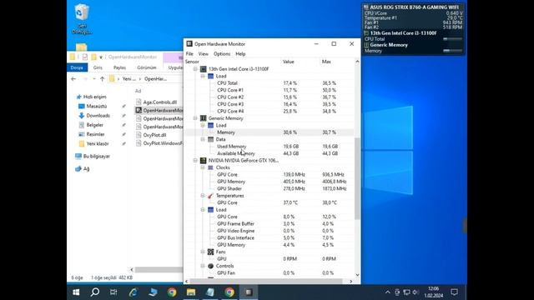Go back in File Explorer
Screen dimensions: 534x300
[73, 79]
